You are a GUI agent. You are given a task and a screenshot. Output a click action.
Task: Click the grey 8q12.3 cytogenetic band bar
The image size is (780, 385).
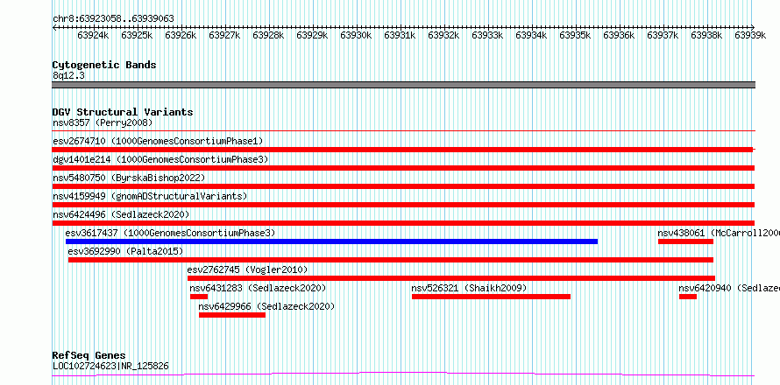[403, 85]
